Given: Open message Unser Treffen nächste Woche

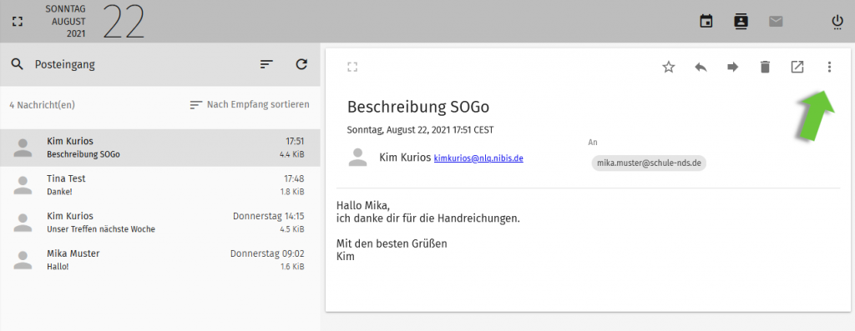Looking at the screenshot, I should [159, 223].
